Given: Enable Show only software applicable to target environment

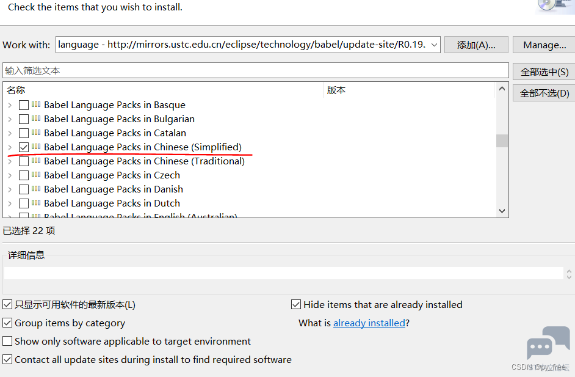Looking at the screenshot, I should 8,342.
